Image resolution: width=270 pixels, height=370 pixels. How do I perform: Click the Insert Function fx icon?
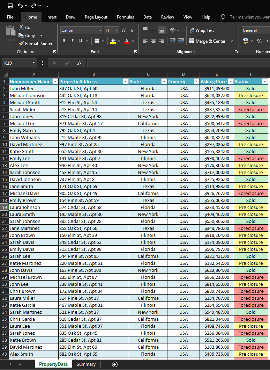[80, 63]
